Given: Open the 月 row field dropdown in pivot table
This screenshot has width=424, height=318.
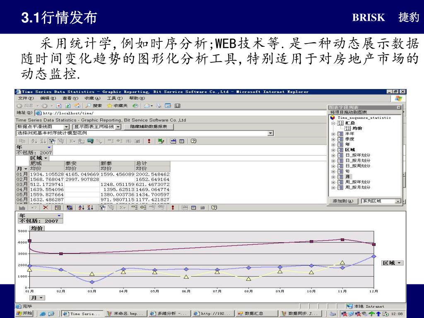Looking at the screenshot, I should tap(26, 169).
